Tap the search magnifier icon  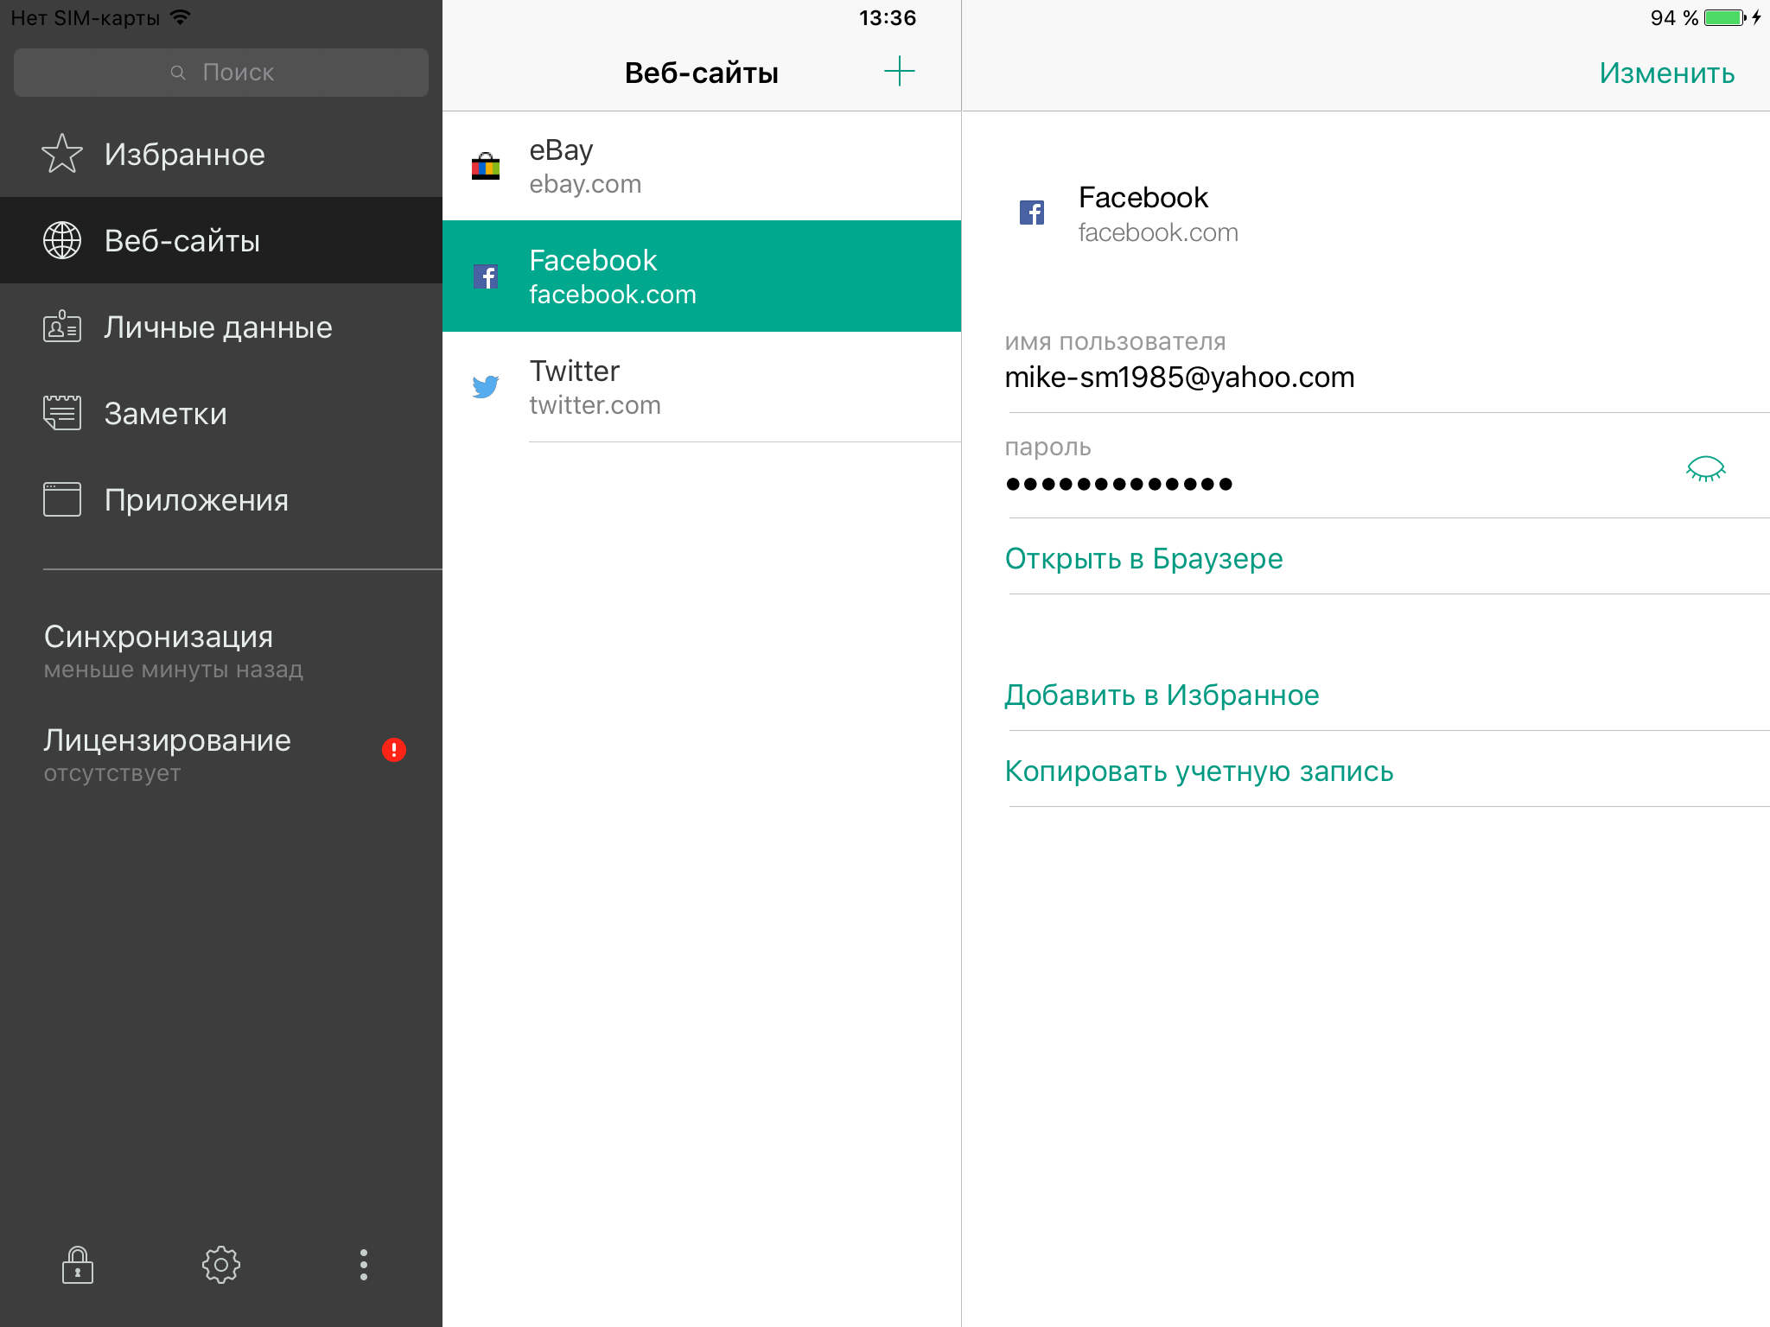coord(178,73)
